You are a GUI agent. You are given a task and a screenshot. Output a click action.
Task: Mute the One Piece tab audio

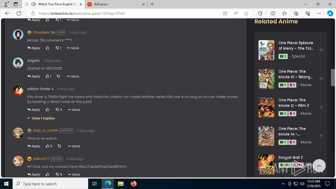(x=34, y=4)
